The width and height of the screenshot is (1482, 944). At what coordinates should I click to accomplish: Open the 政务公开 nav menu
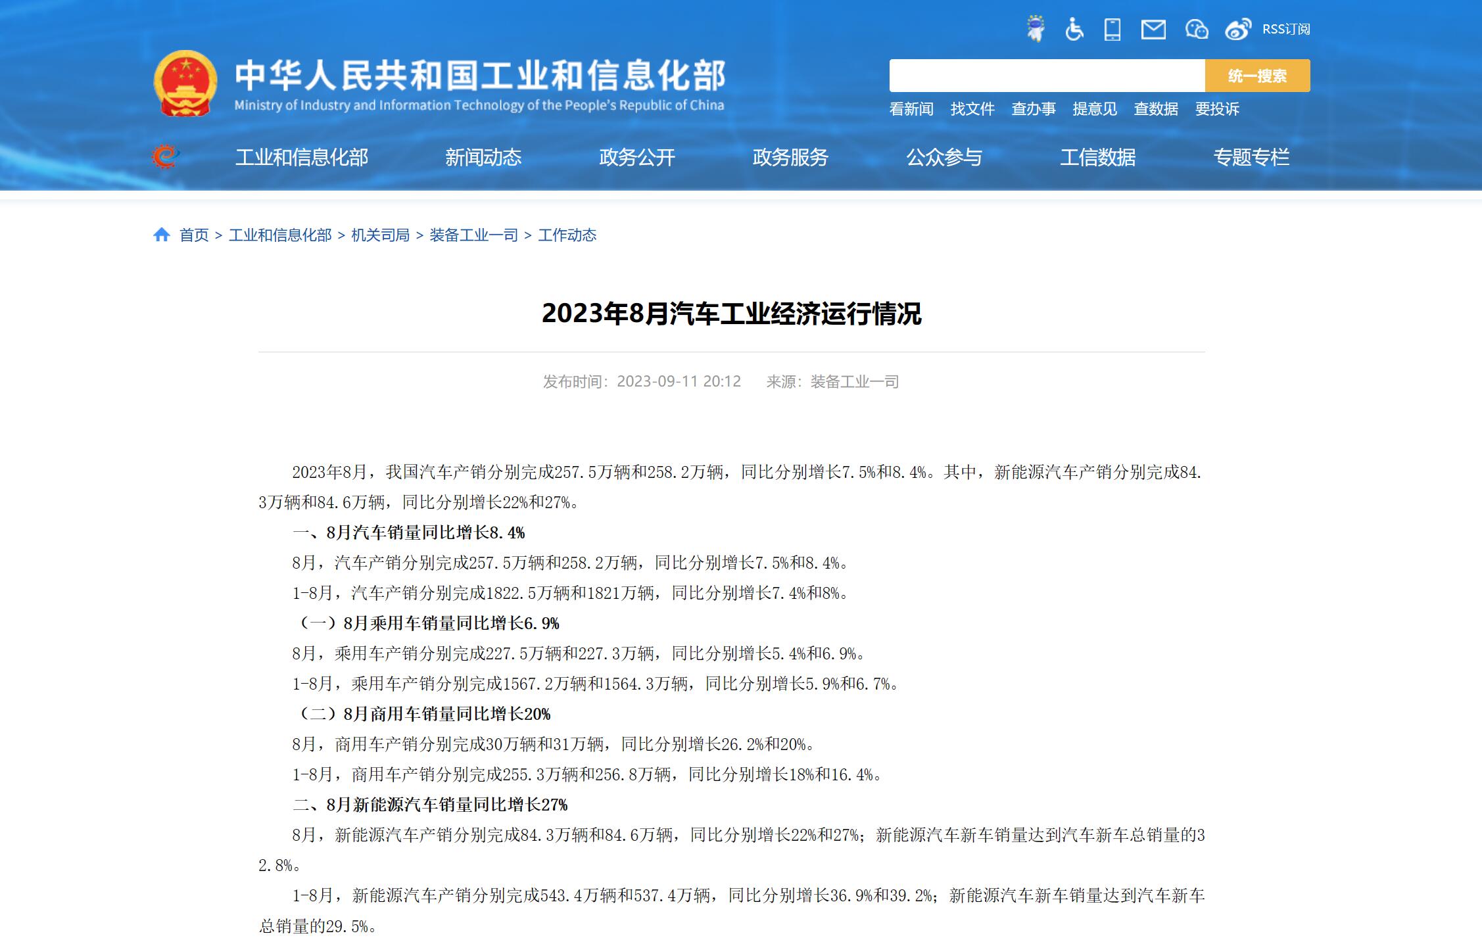click(637, 157)
